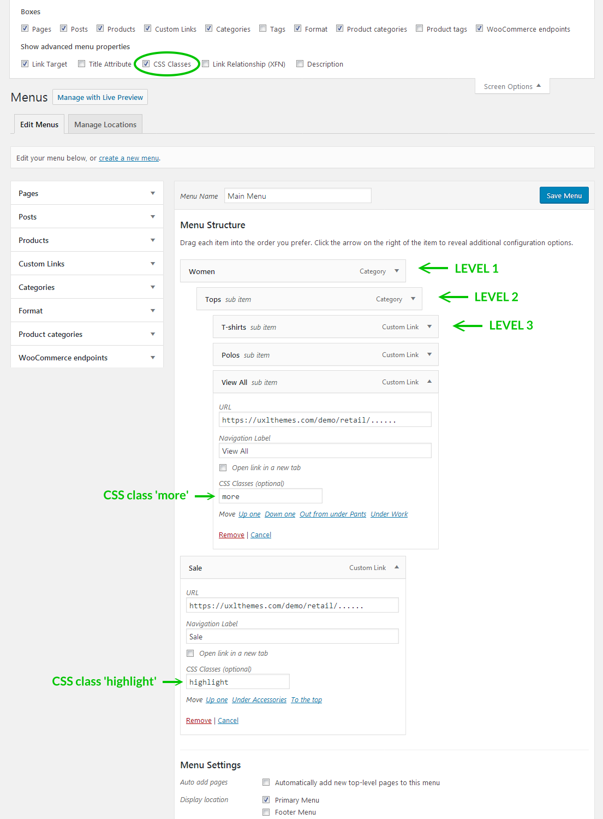Check Open link in new tab for View All
603x819 pixels.
click(223, 467)
